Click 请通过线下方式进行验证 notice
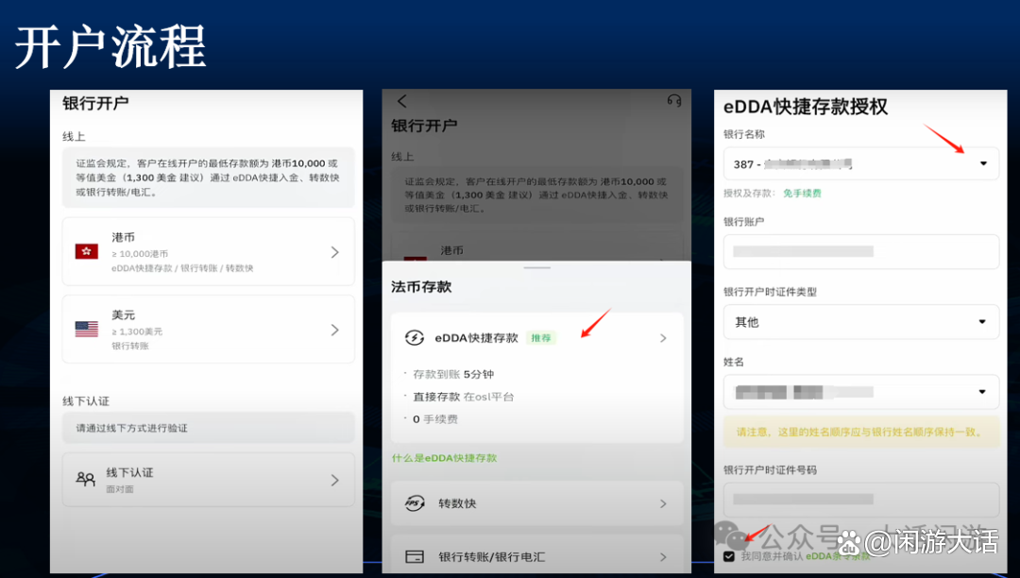Viewport: 1020px width, 578px height. coord(208,428)
